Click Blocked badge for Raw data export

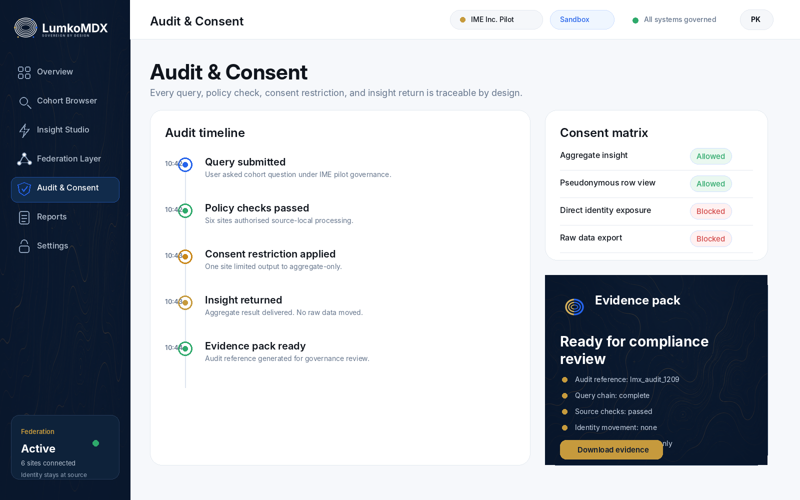pyautogui.click(x=710, y=239)
